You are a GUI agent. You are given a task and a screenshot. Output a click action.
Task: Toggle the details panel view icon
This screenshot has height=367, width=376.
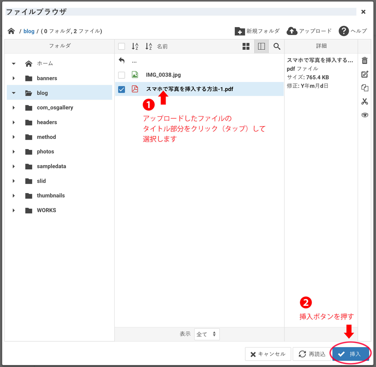(261, 46)
